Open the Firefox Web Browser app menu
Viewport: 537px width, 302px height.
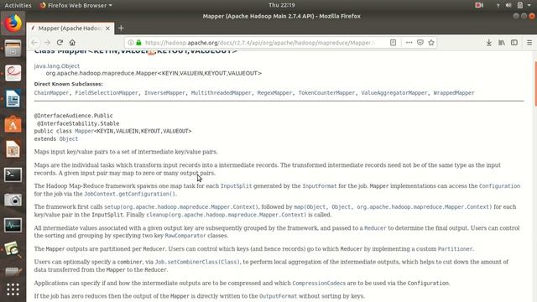tap(76, 5)
